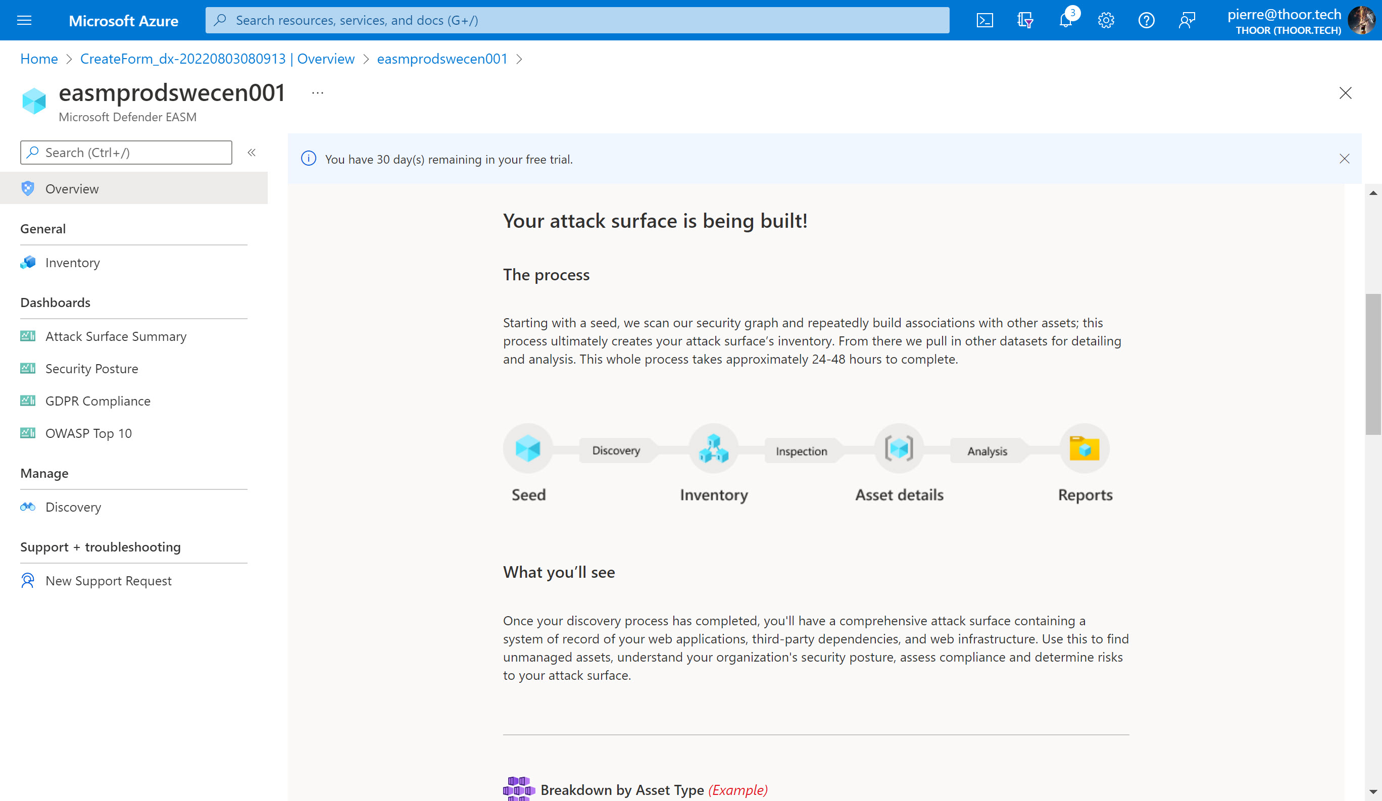Open the ellipsis more options menu

click(318, 93)
